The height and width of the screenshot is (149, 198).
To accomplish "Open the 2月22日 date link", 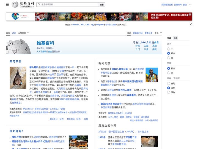I will (103, 132).
